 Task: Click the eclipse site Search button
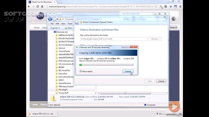pyautogui.click(x=173, y=27)
